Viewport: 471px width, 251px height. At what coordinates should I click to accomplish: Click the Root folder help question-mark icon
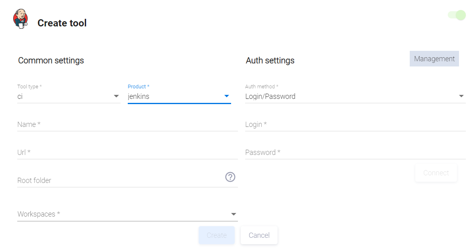[x=230, y=177]
